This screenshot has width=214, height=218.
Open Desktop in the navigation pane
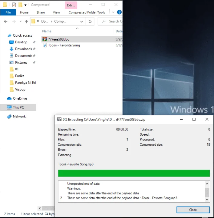[x=21, y=42]
